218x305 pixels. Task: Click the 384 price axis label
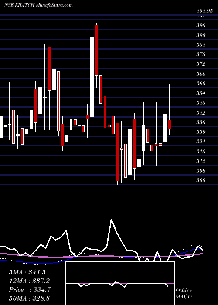(x=201, y=45)
